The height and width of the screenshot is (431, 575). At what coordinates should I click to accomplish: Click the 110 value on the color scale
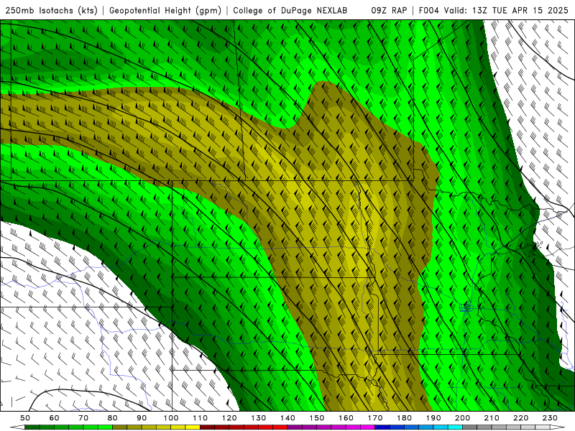point(201,418)
